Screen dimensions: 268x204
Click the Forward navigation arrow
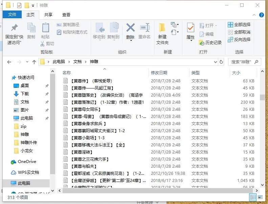(x=19, y=62)
